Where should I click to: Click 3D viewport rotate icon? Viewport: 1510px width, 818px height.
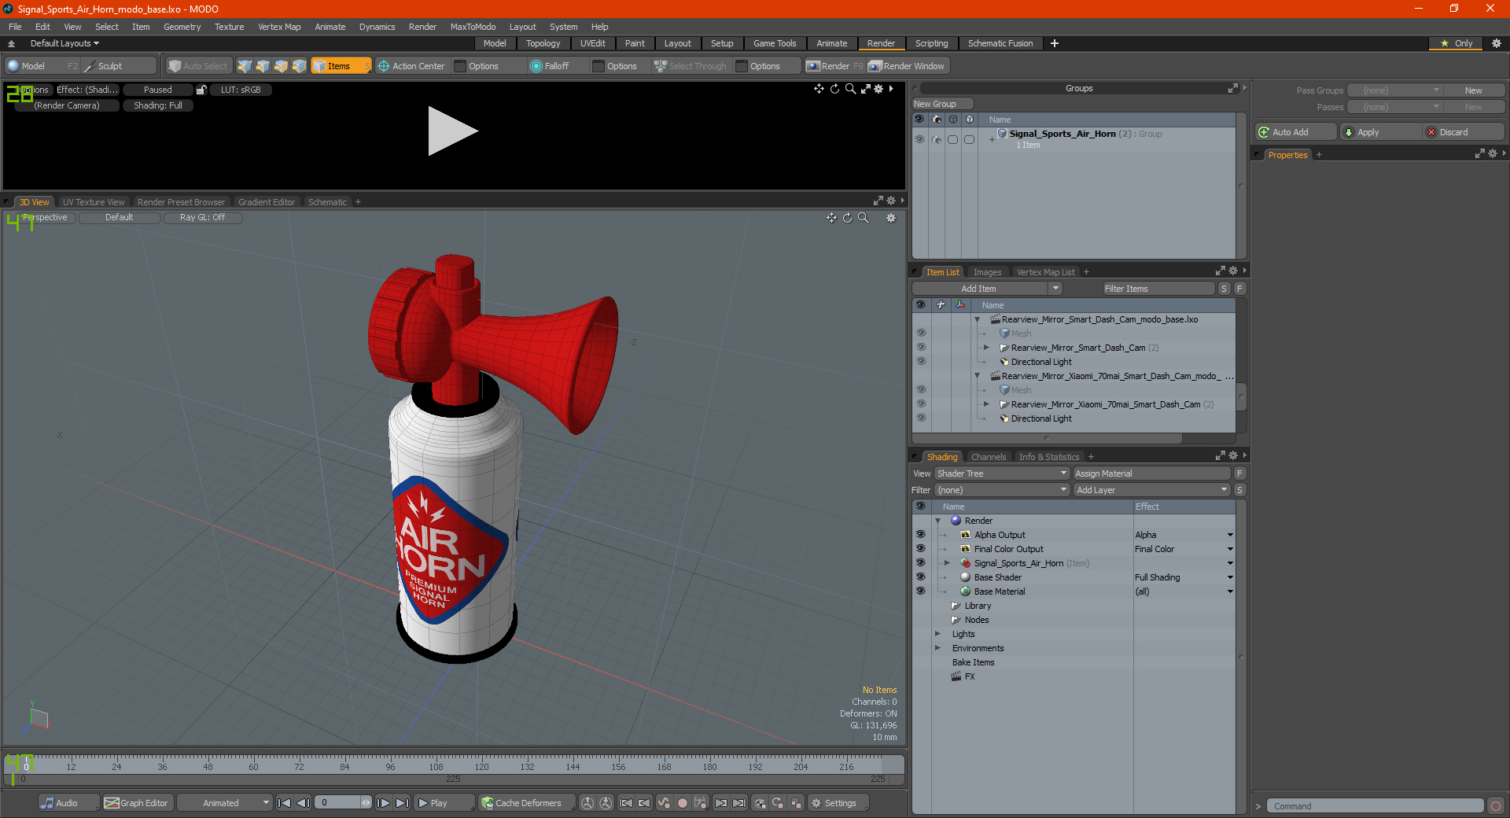[x=848, y=218]
